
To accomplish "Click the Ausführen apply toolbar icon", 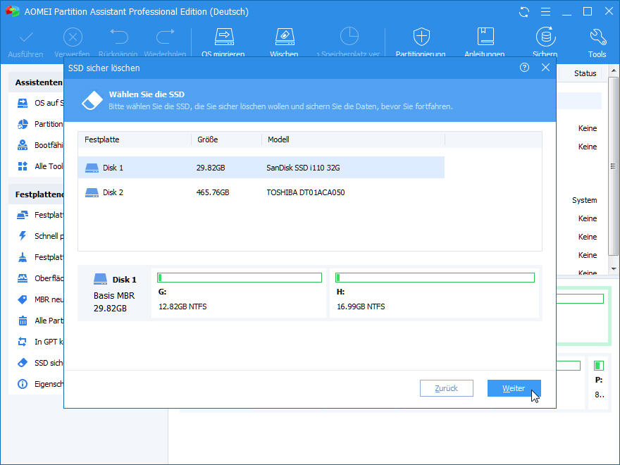I will point(25,37).
